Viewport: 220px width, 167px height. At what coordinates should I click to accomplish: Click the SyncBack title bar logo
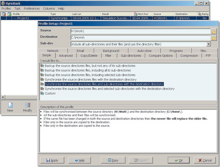pyautogui.click(x=3, y=3)
